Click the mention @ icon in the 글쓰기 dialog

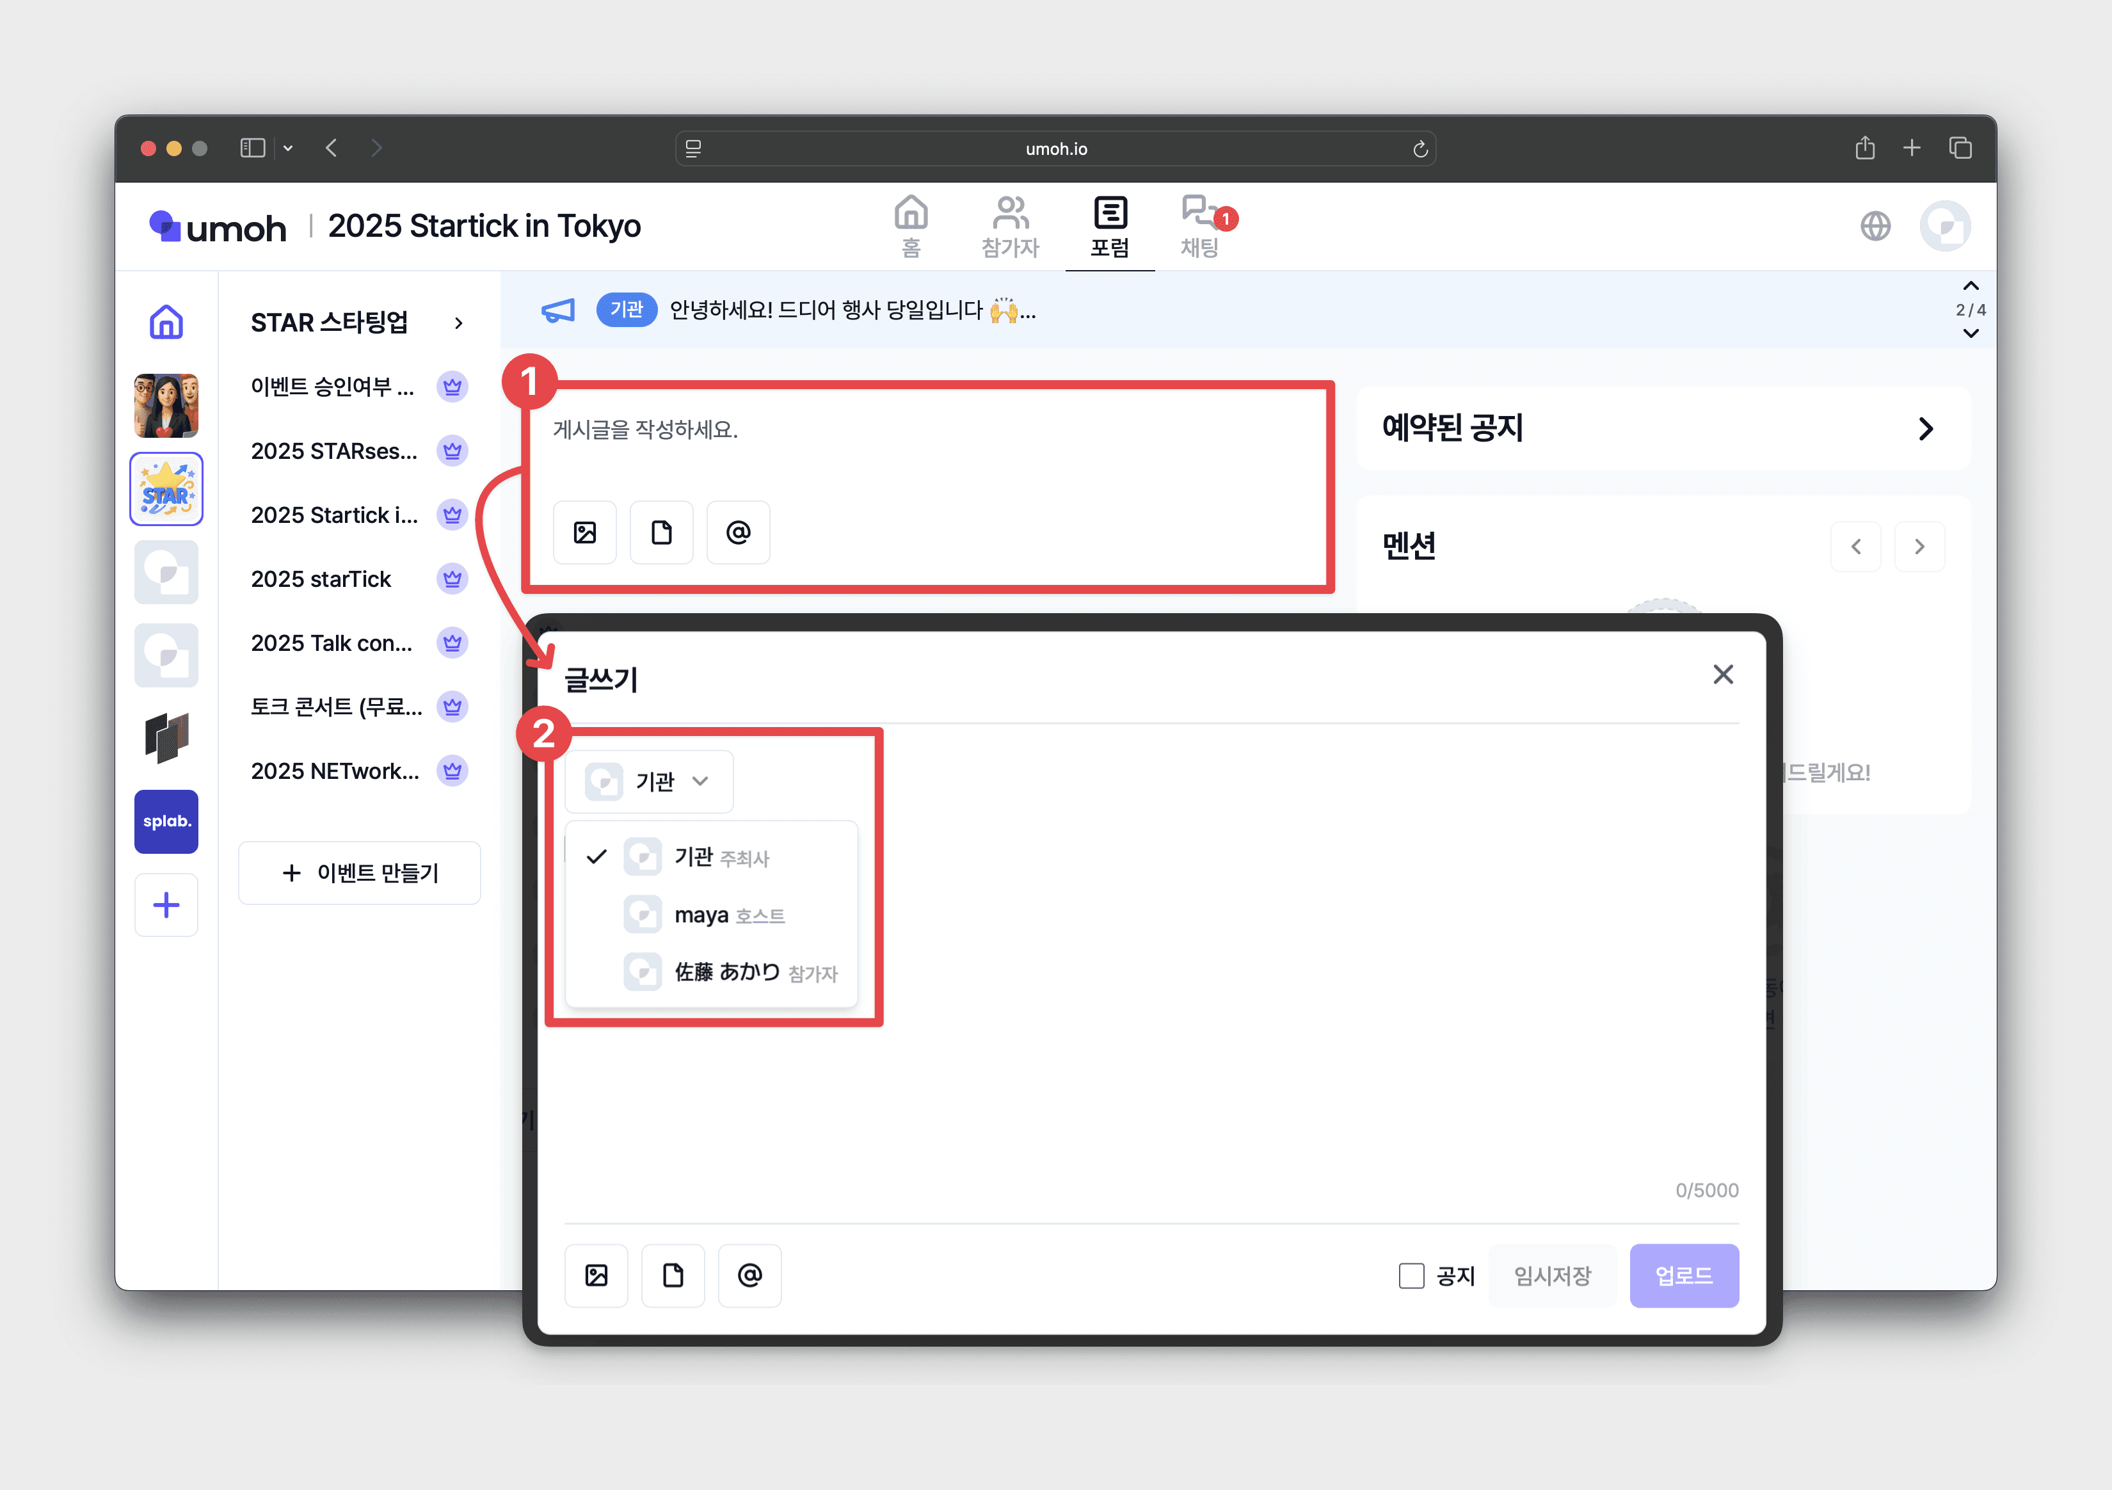coord(749,1275)
